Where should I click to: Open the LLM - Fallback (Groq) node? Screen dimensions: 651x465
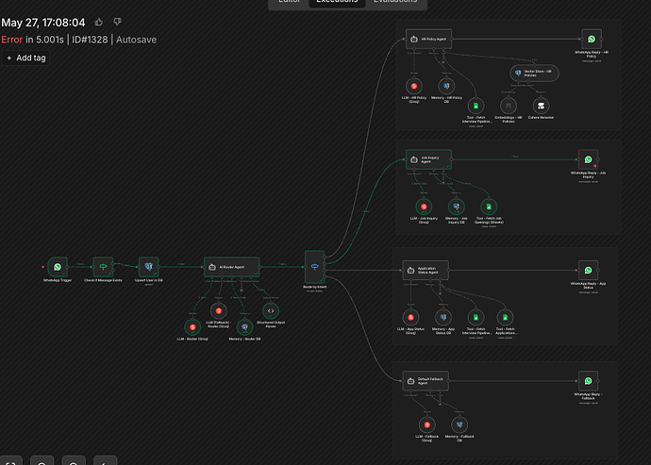(426, 424)
